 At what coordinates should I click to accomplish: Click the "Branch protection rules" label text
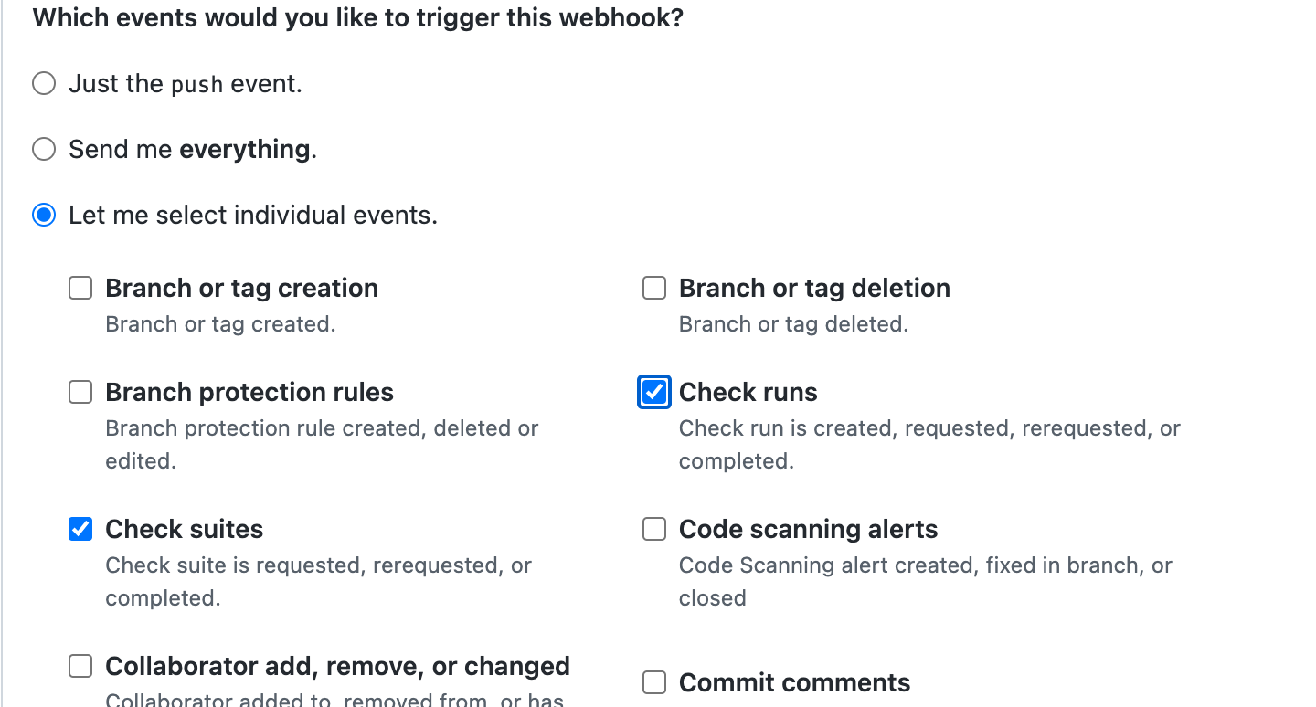point(249,392)
